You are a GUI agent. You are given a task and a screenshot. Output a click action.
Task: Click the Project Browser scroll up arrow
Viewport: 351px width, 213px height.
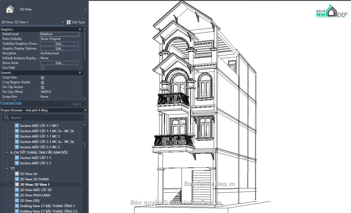pyautogui.click(x=85, y=125)
